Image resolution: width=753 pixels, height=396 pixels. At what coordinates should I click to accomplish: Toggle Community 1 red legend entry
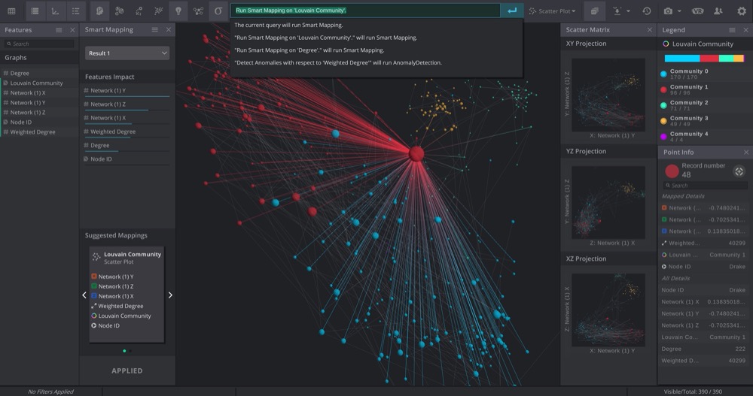tap(663, 89)
